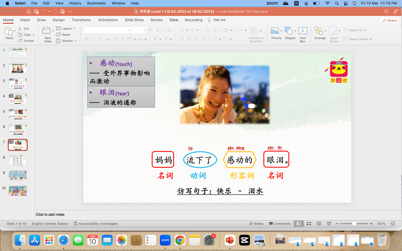
Task: Click the search magnifier in title bar
Action: click(x=386, y=12)
